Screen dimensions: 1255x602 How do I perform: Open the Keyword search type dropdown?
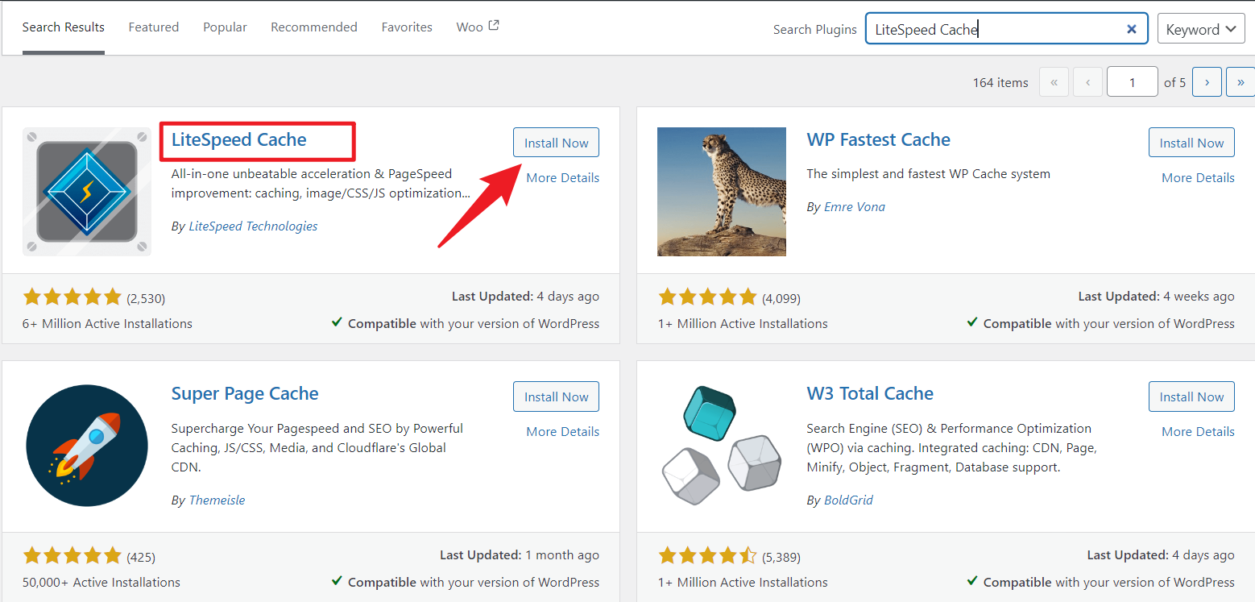[x=1200, y=27]
